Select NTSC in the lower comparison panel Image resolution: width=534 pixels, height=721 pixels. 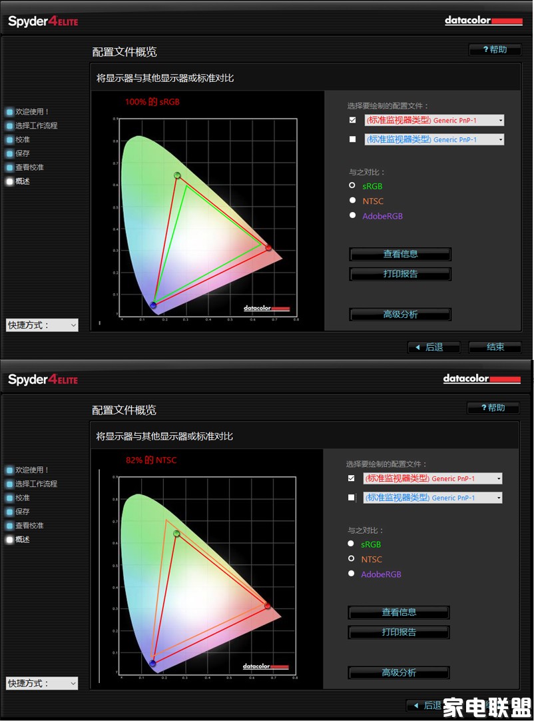(351, 559)
